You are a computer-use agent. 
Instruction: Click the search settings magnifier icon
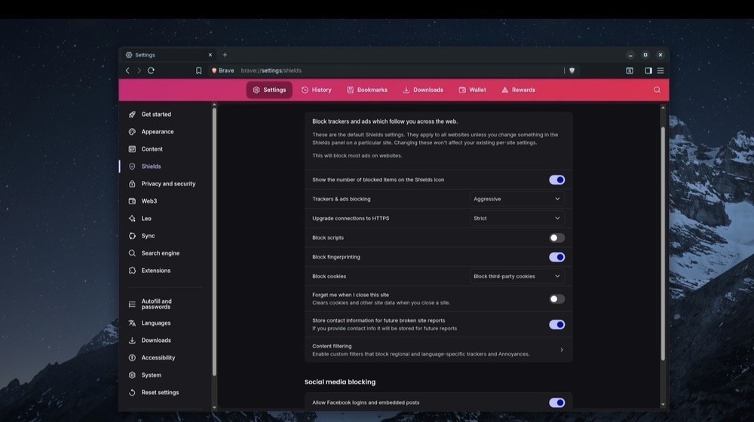click(x=657, y=90)
